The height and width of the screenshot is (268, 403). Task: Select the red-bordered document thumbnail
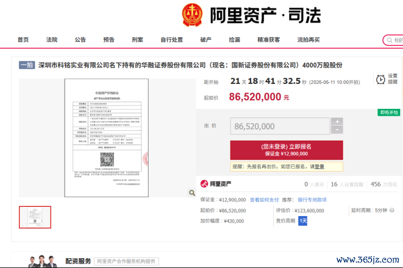tap(35, 217)
